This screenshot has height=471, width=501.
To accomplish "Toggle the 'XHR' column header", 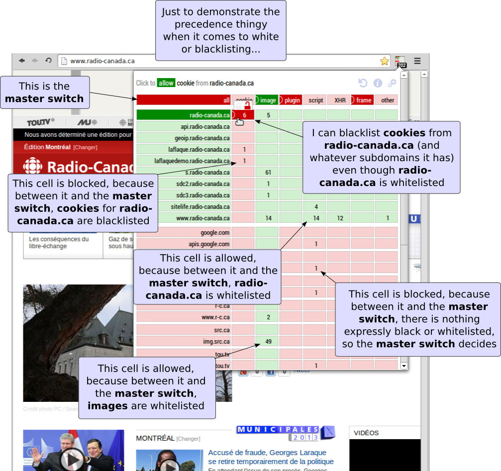I will pyautogui.click(x=338, y=100).
